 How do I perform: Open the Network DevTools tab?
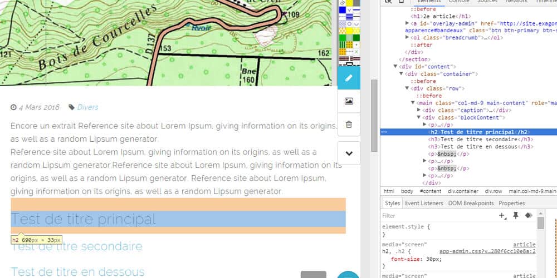(x=516, y=2)
